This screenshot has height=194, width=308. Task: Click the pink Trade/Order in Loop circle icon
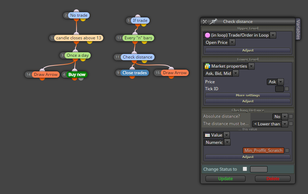tap(208, 35)
